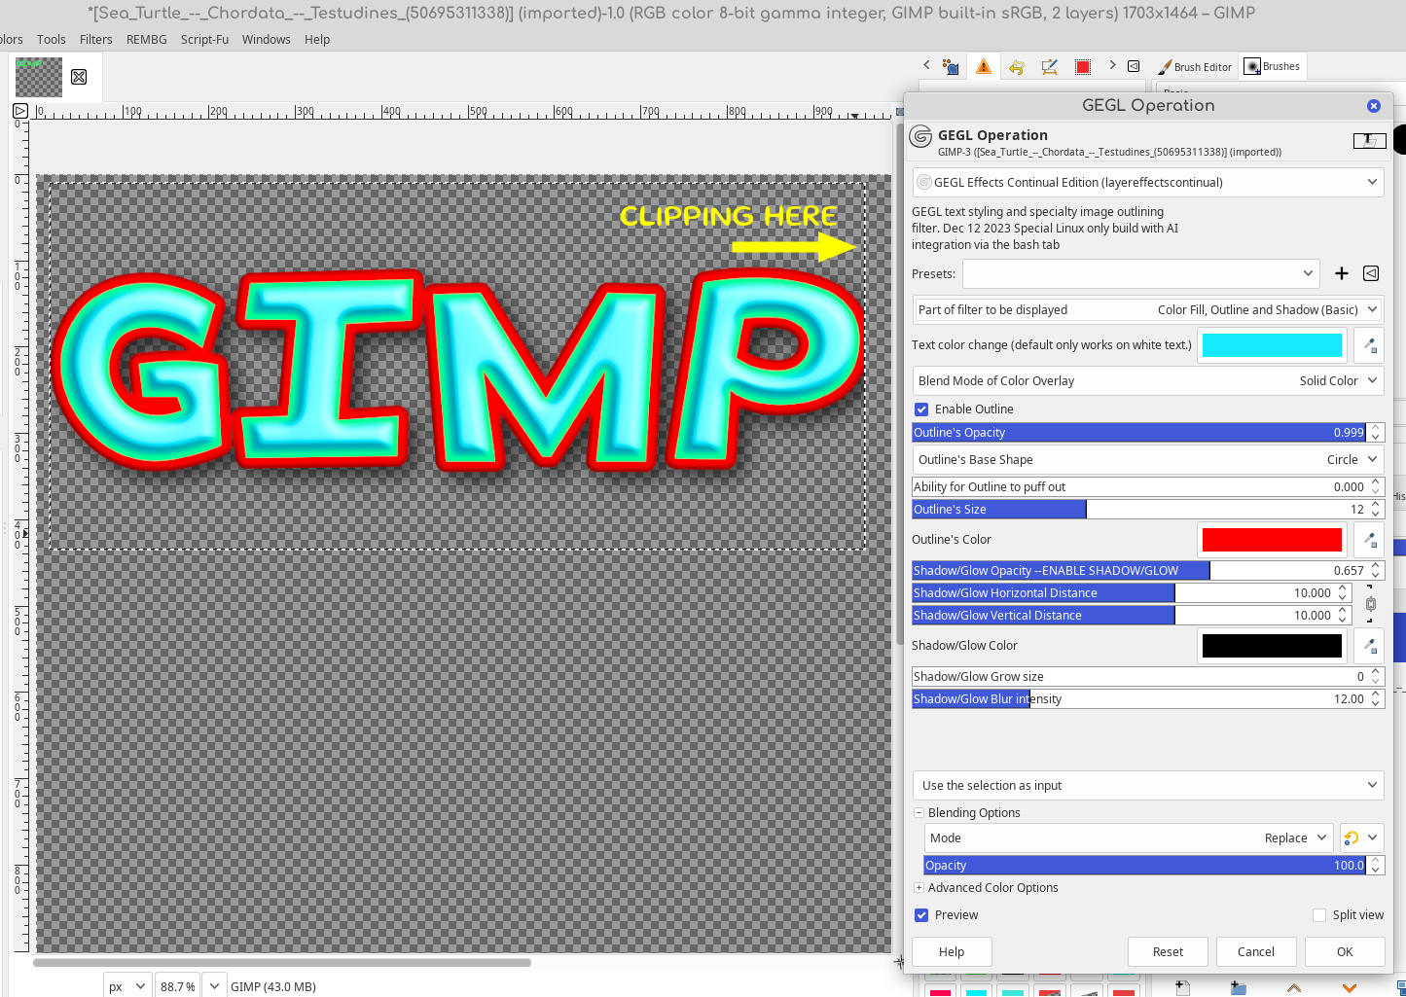Click the canvas navigation cross icon
This screenshot has height=997, width=1406.
[898, 961]
